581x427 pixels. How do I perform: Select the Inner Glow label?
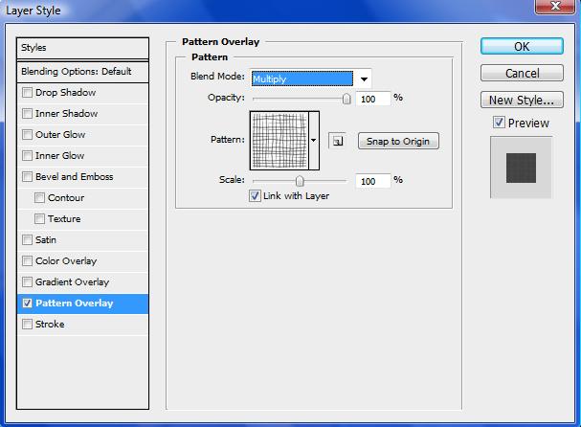tap(59, 155)
